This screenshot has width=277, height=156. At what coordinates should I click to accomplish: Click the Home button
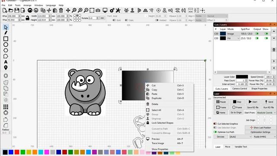[221, 113]
